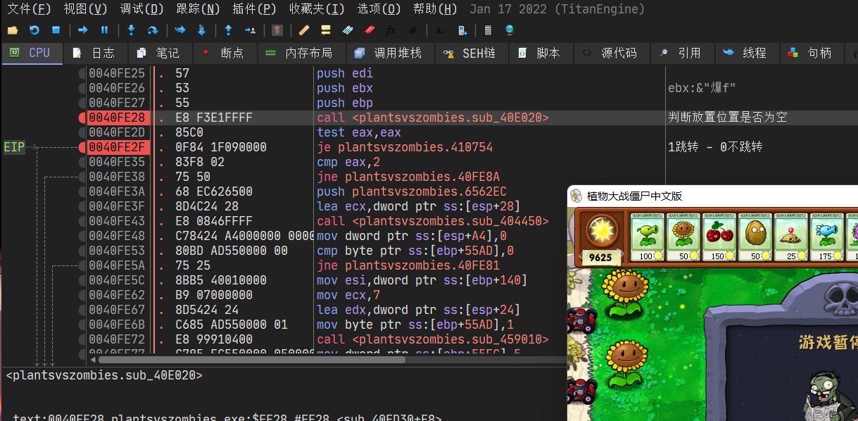This screenshot has width=858, height=421.
Task: Click the globe icon in toolbar
Action: 510,30
